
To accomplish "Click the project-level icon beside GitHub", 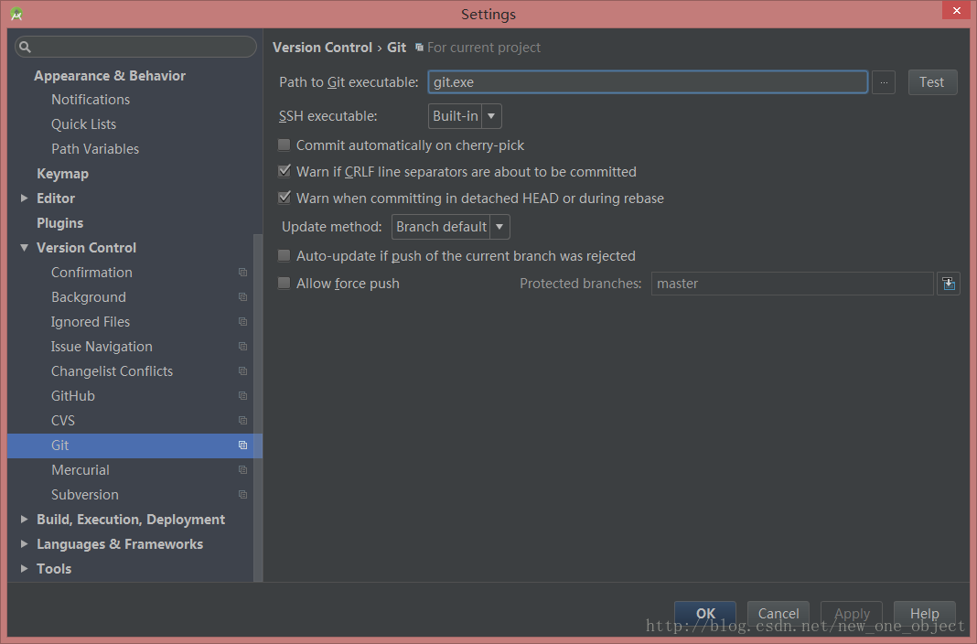I will click(243, 395).
